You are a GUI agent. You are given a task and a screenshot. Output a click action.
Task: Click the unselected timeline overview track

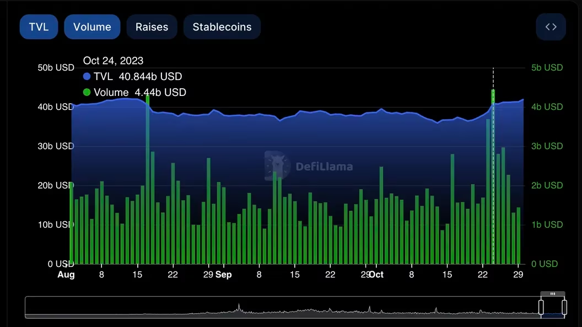coord(276,307)
